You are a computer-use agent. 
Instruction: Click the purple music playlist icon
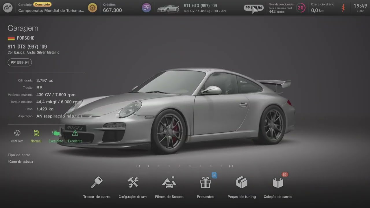[147, 8]
